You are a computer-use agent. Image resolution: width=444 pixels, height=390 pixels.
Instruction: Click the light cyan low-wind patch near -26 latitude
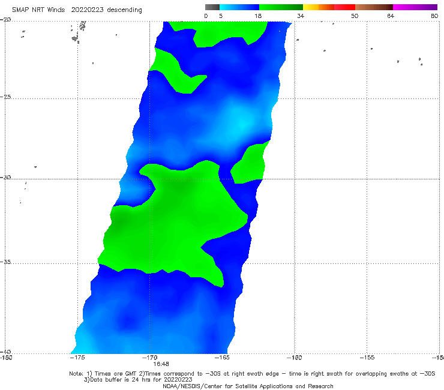(x=244, y=123)
